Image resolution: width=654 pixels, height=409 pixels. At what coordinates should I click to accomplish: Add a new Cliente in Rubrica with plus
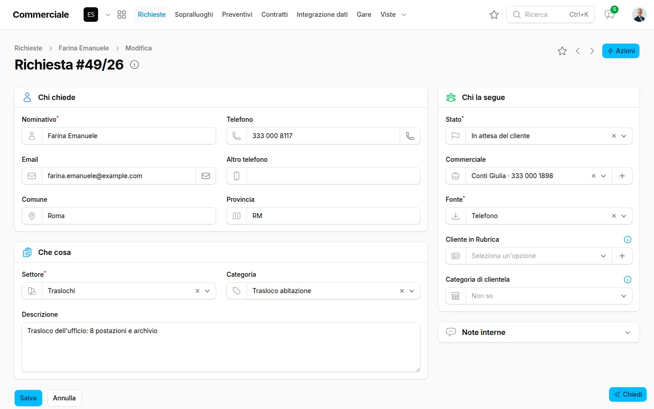click(x=622, y=256)
